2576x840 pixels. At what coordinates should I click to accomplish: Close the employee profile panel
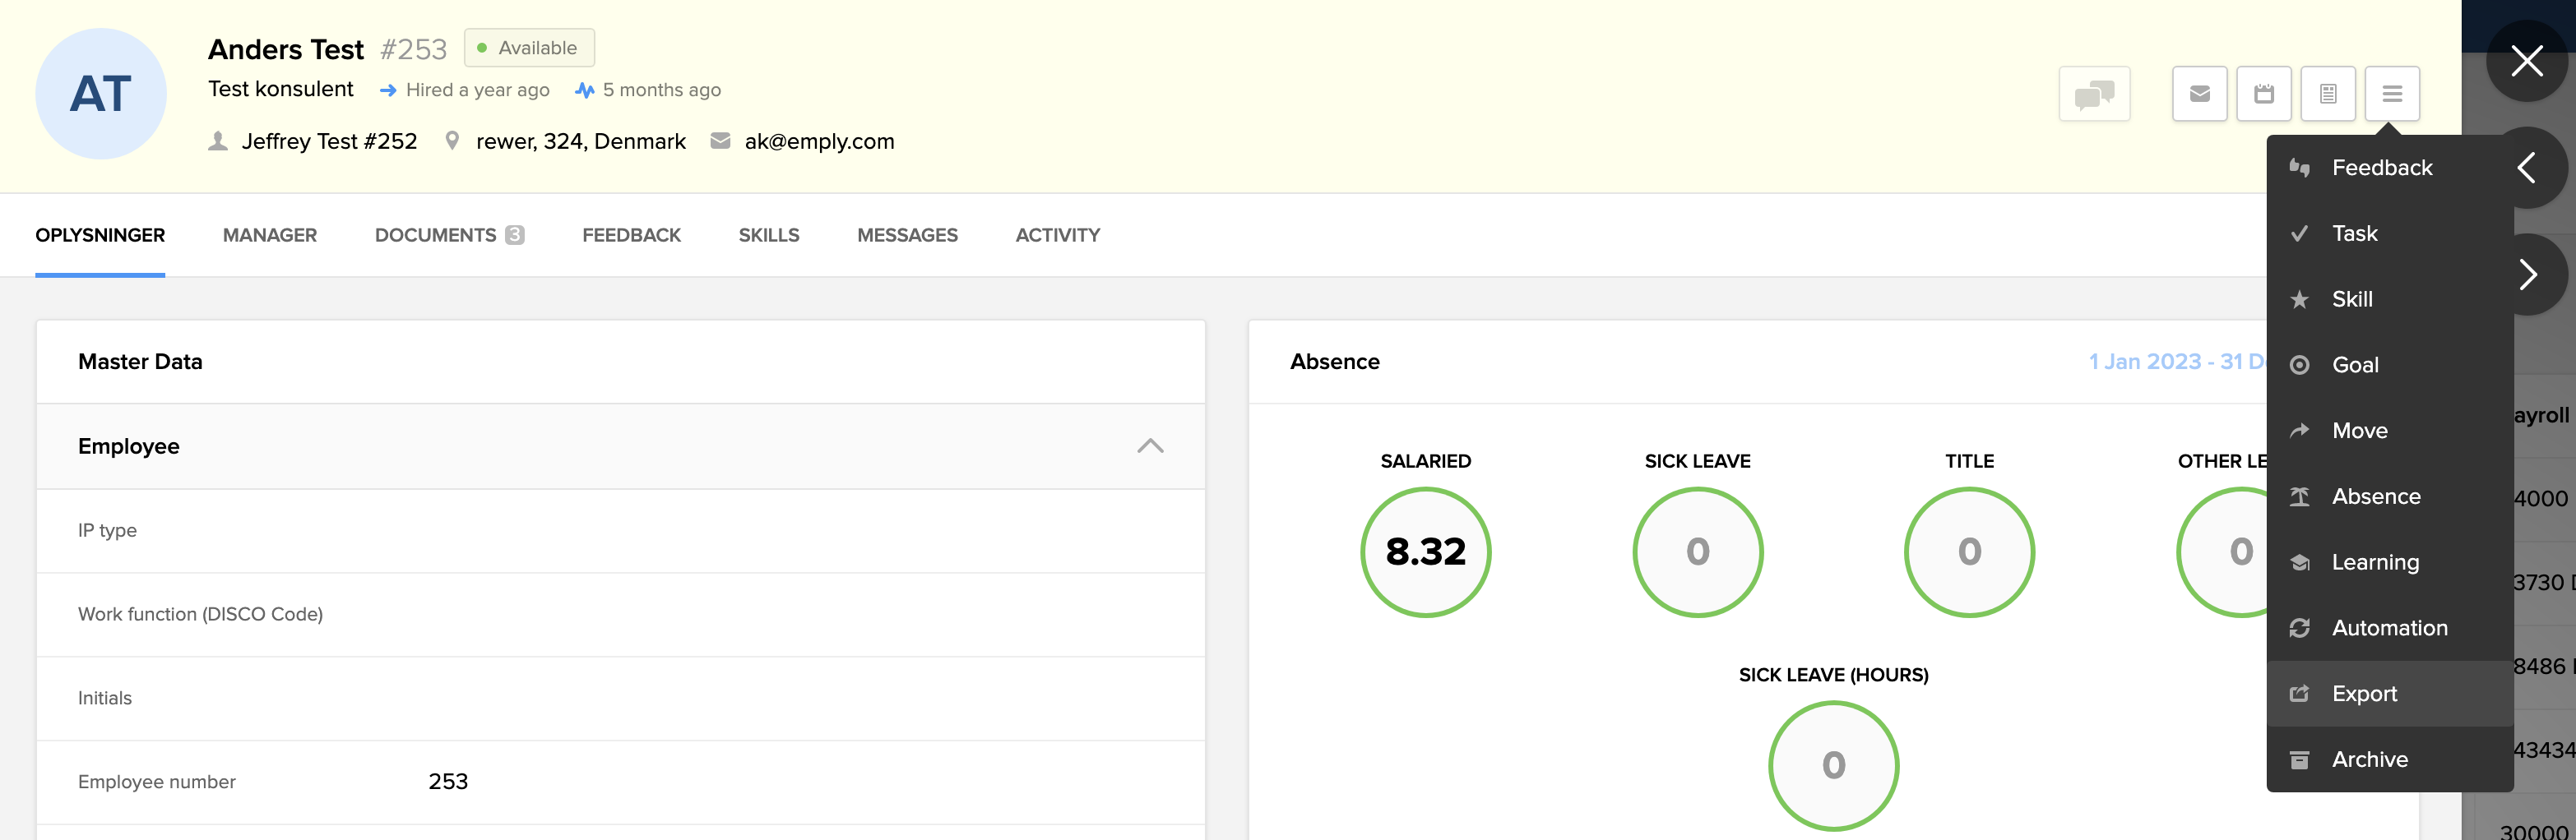[2526, 61]
